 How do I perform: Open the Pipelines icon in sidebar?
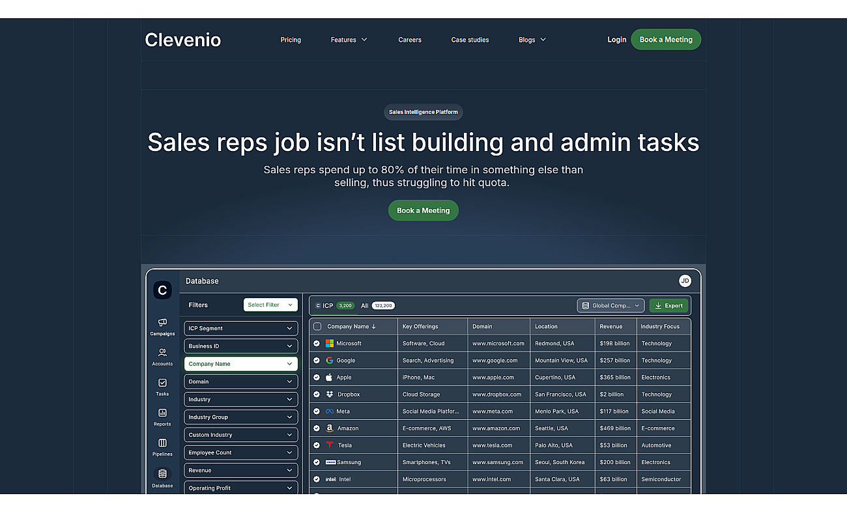tap(162, 443)
